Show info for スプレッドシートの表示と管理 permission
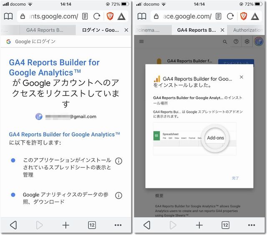 click(118, 161)
